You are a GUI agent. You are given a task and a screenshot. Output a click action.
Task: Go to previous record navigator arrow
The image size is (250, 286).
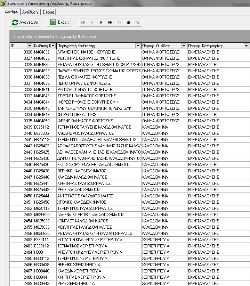coord(92,23)
